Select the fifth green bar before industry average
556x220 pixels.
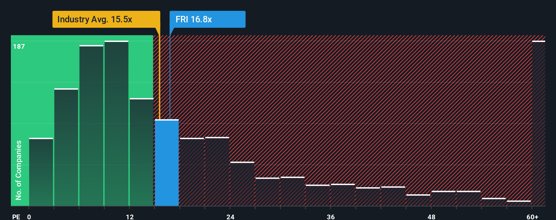[142, 152]
